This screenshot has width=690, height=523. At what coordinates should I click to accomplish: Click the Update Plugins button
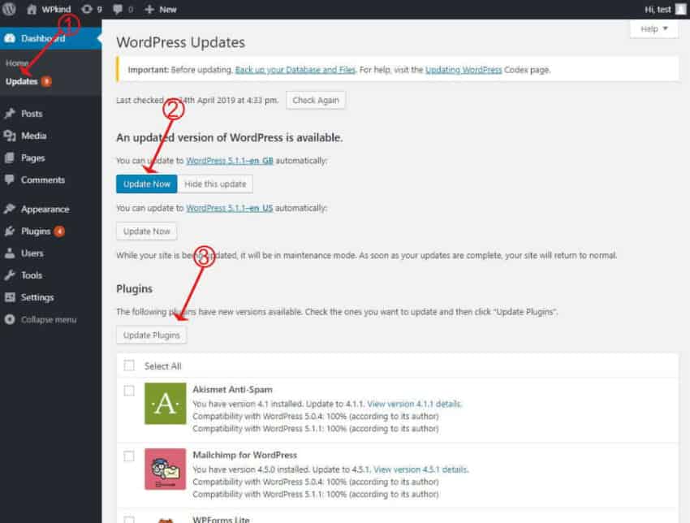click(x=151, y=335)
